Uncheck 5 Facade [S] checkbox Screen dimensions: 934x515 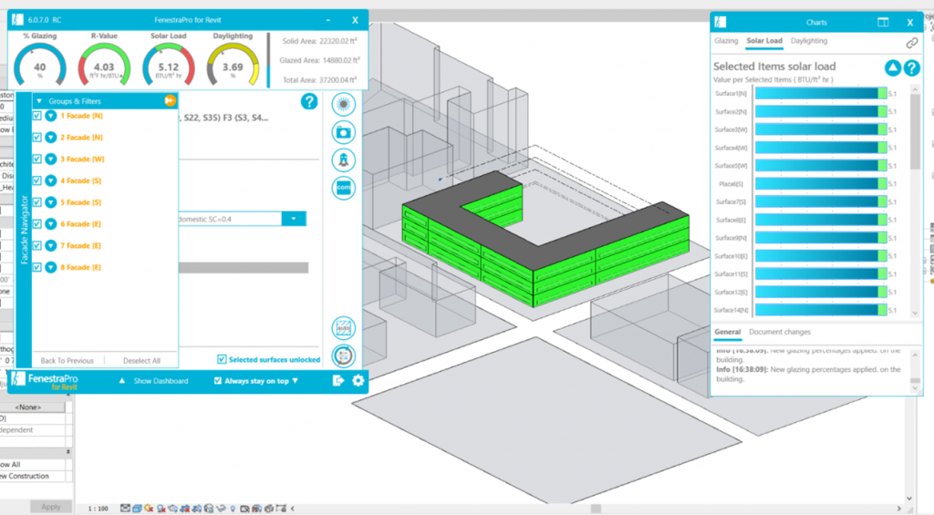point(36,202)
